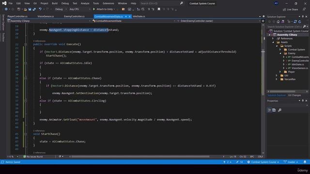This screenshot has width=310, height=174.
Task: Click the bookmark toolbar icon
Action: 159,9
